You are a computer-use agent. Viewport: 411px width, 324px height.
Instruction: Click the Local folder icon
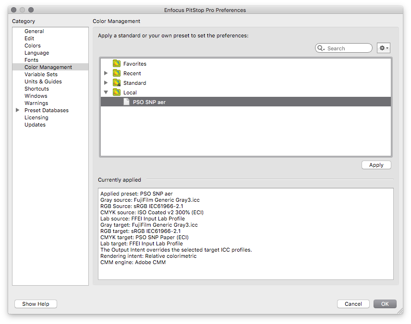[117, 92]
